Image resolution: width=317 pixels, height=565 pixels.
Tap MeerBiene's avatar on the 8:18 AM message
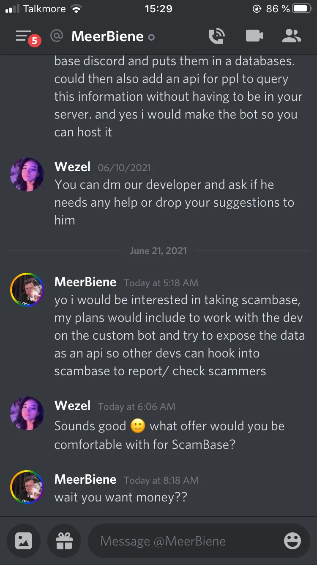pos(27,487)
